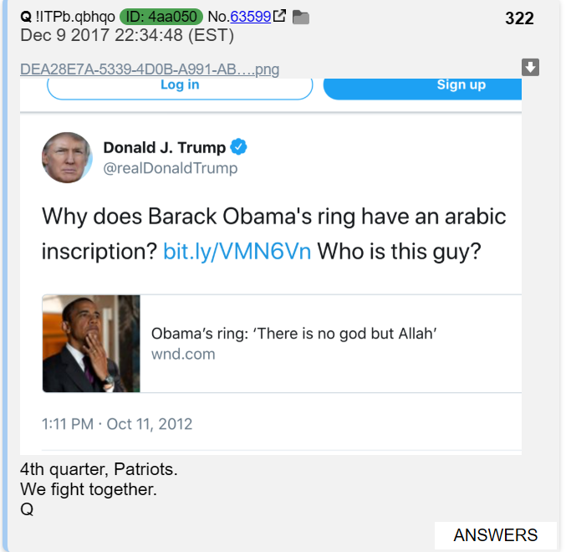Open the ANSWERS button
The width and height of the screenshot is (566, 552).
[x=495, y=535]
